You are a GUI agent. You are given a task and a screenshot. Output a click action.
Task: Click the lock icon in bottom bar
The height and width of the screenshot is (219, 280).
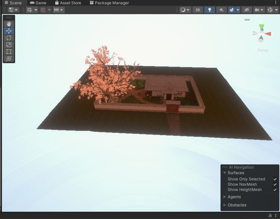coord(270,215)
